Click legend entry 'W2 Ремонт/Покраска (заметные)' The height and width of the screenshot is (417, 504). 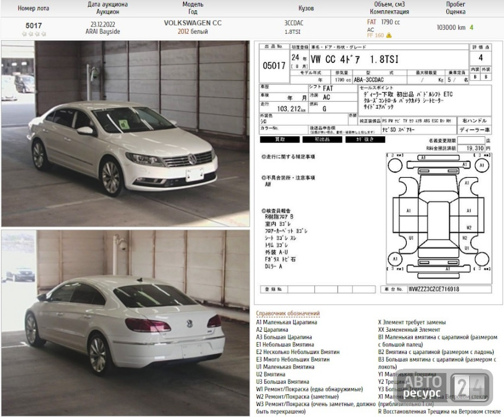(297, 396)
